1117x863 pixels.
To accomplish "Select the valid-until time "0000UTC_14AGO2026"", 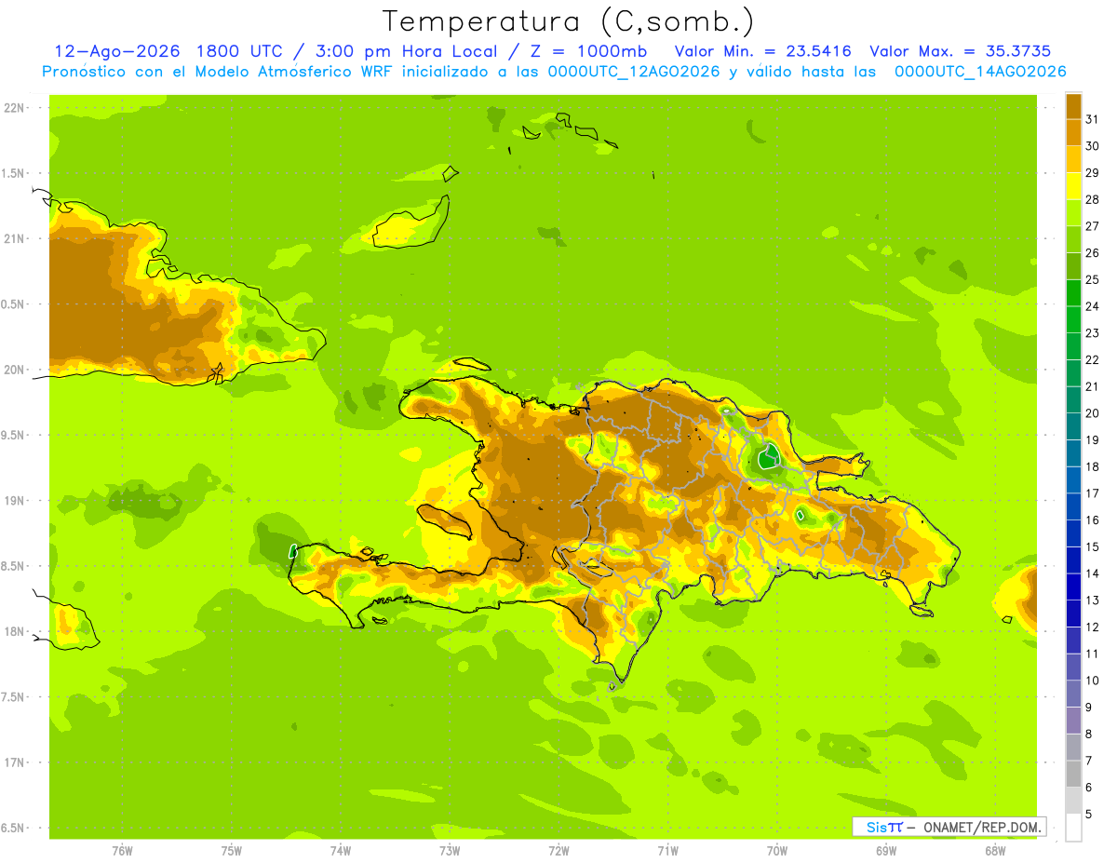I will coord(980,72).
